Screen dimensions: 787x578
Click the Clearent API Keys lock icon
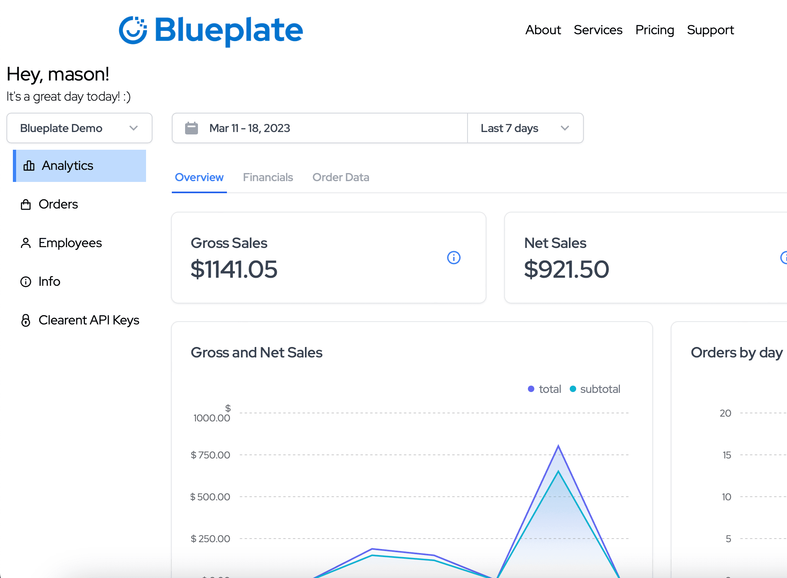(26, 320)
